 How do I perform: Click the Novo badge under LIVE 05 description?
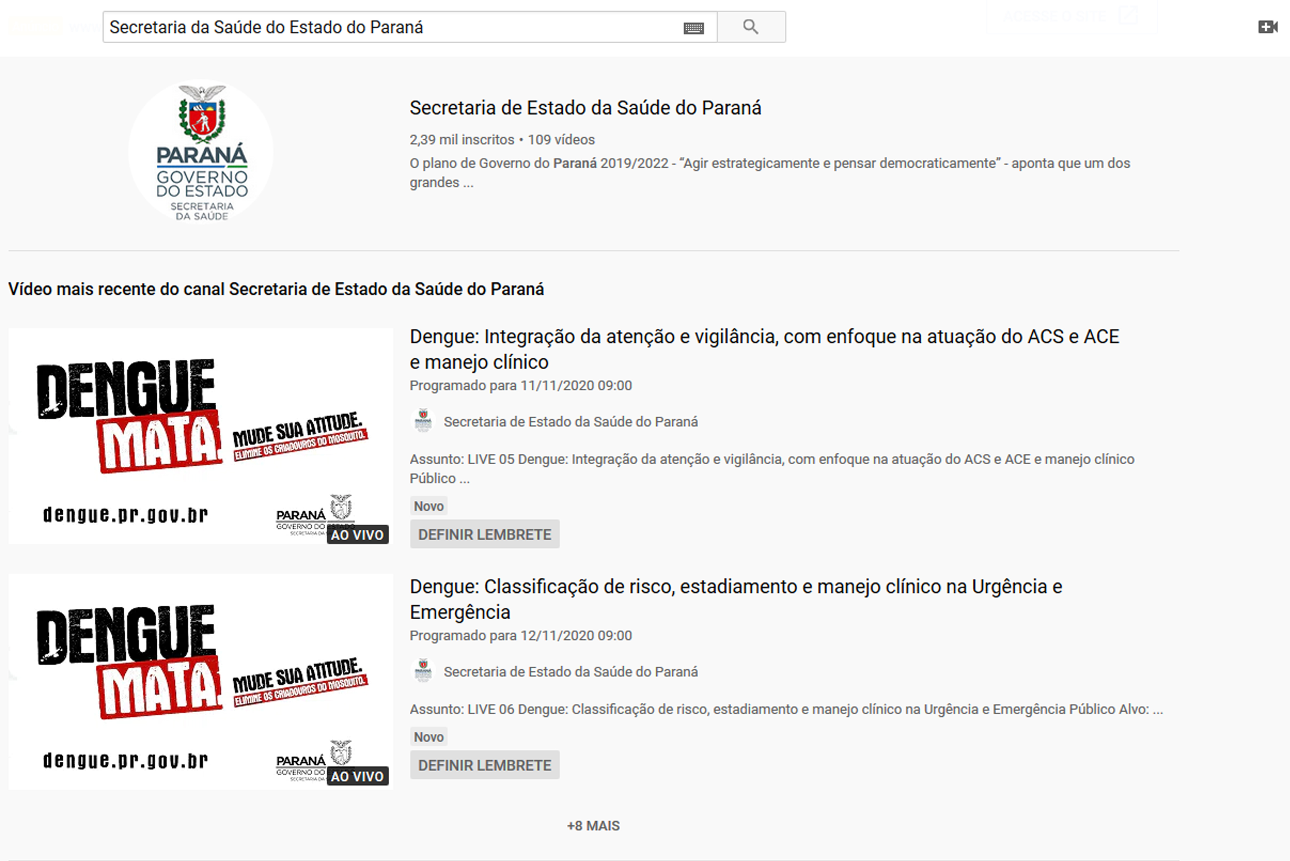(x=428, y=506)
